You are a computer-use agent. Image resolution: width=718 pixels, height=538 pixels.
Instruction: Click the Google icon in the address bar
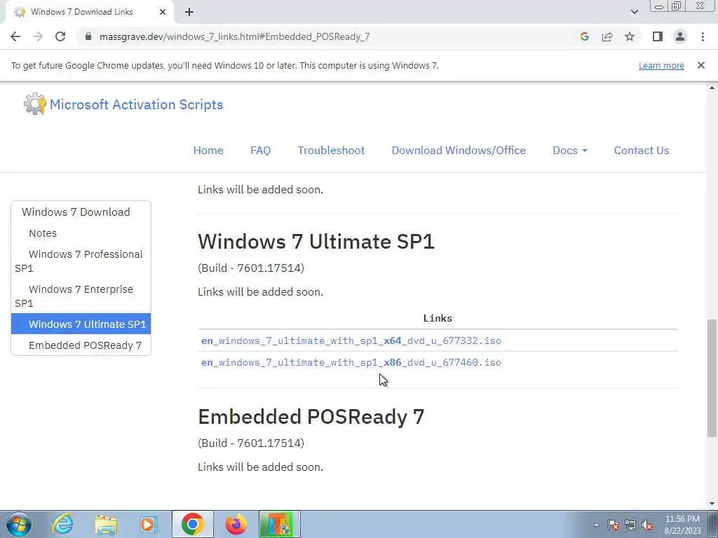coord(584,36)
